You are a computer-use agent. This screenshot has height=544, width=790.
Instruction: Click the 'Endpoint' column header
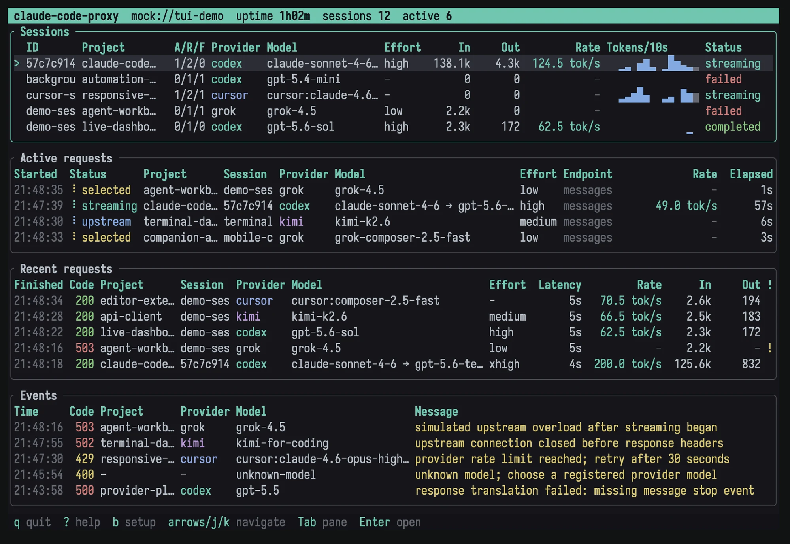588,174
